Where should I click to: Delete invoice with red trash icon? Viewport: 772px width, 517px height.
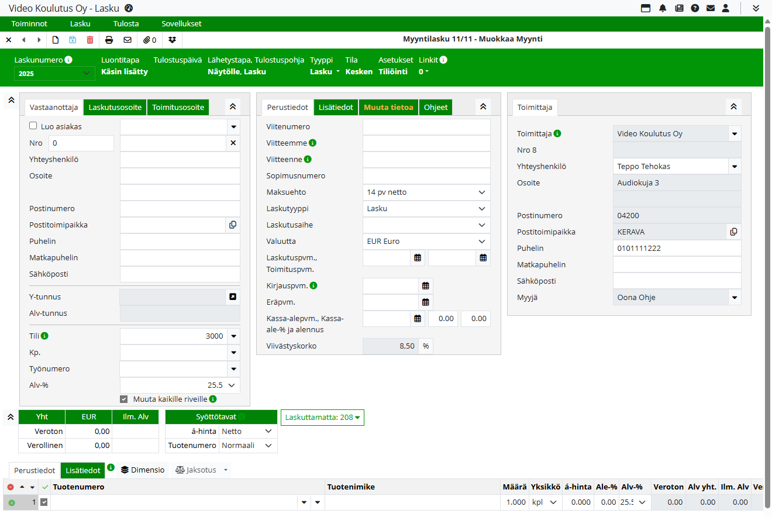(x=89, y=40)
